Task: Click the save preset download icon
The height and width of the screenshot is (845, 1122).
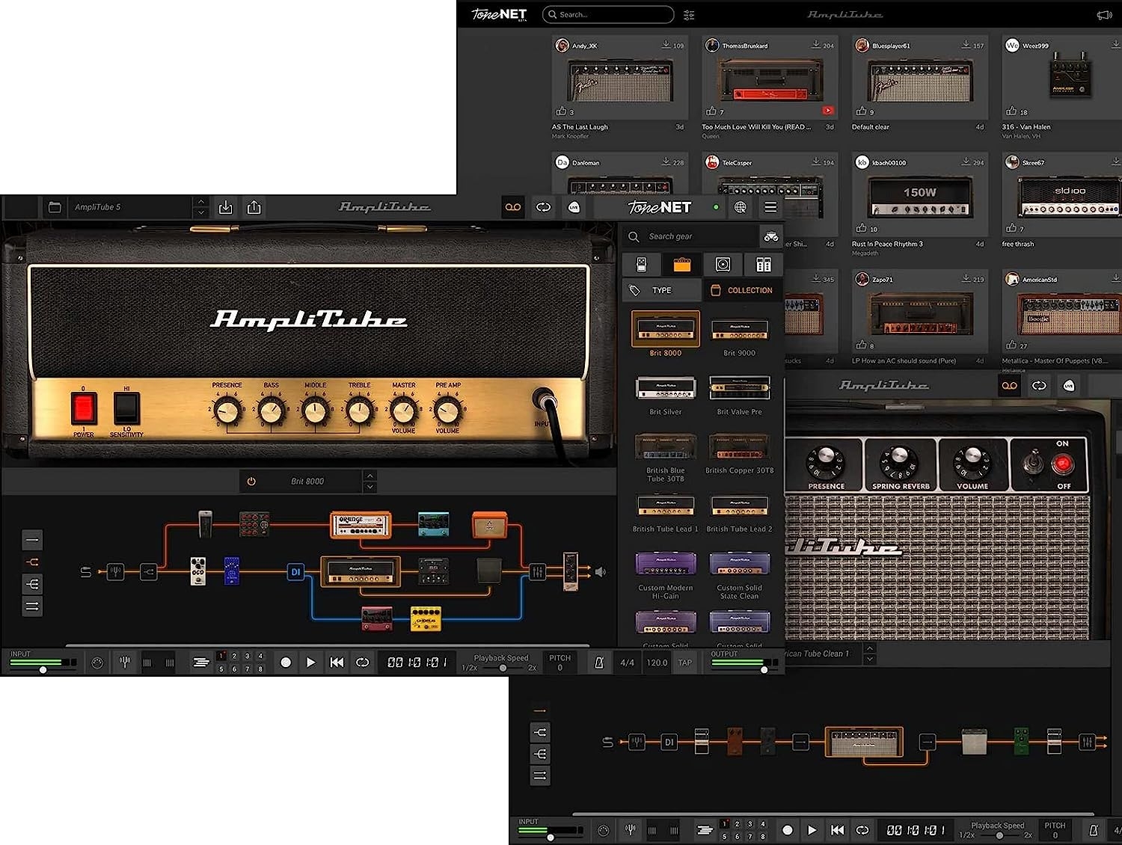Action: point(226,207)
